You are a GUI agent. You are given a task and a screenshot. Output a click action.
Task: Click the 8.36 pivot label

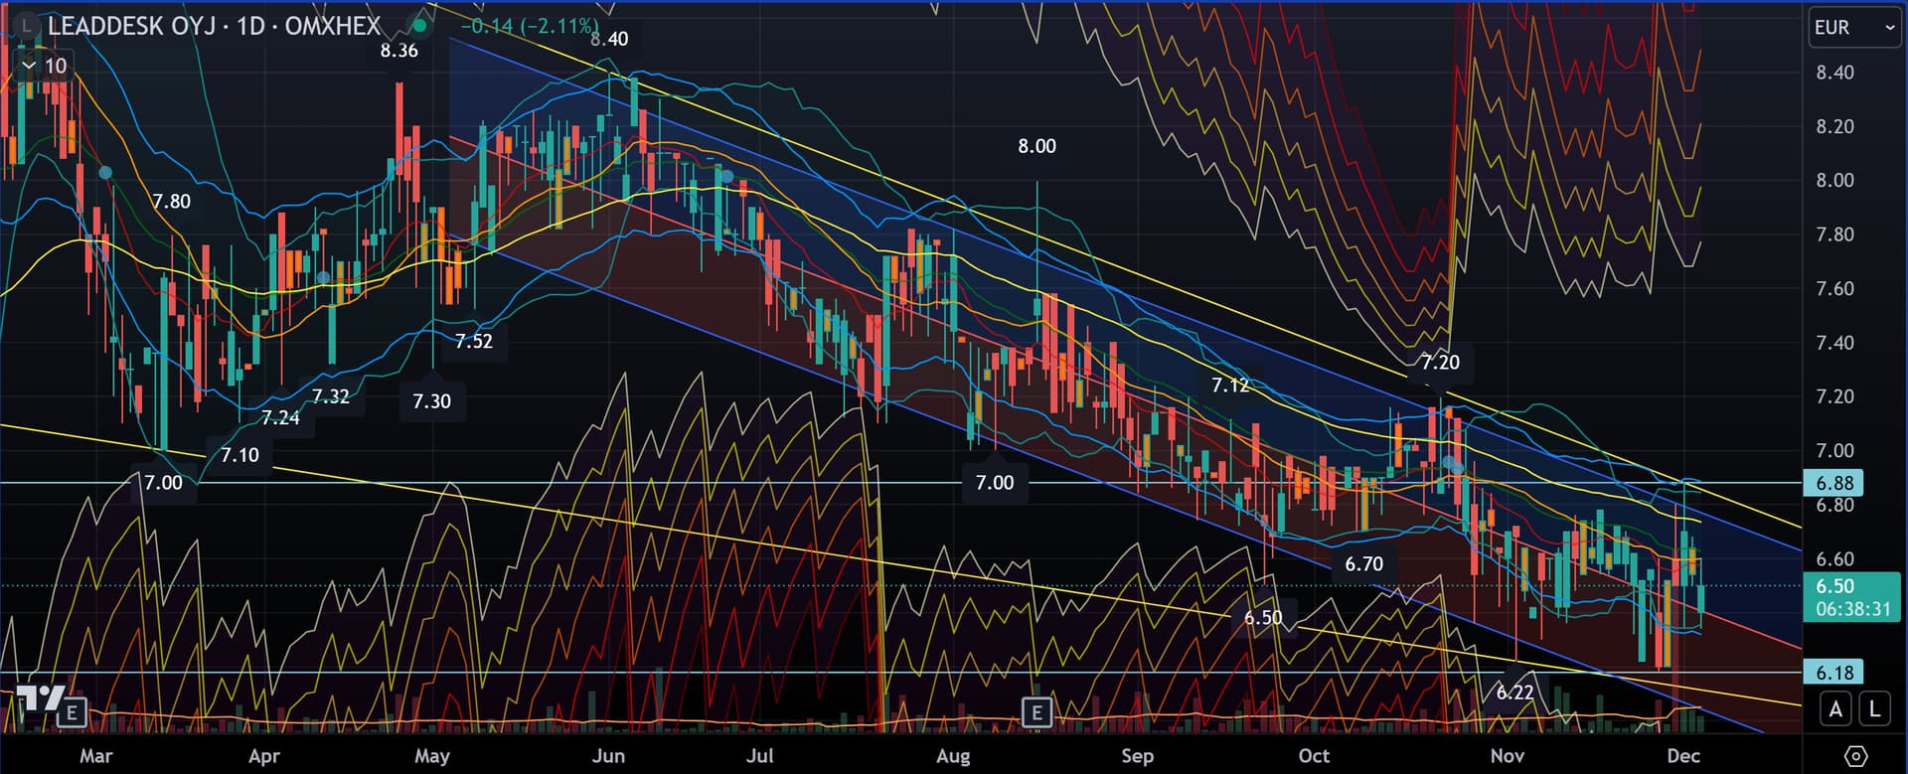399,51
